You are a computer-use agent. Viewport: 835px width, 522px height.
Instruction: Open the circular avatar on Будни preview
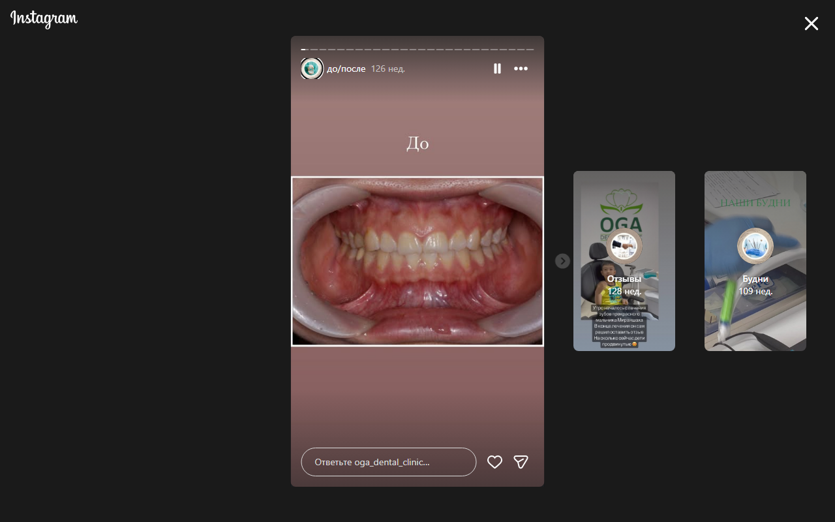[755, 246]
